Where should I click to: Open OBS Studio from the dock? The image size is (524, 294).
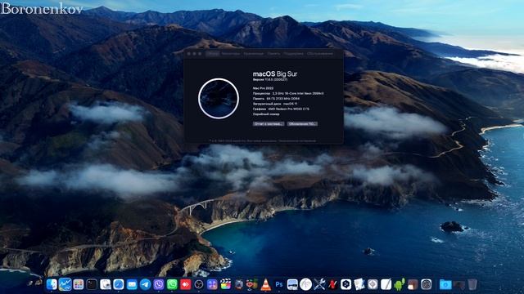point(199,284)
